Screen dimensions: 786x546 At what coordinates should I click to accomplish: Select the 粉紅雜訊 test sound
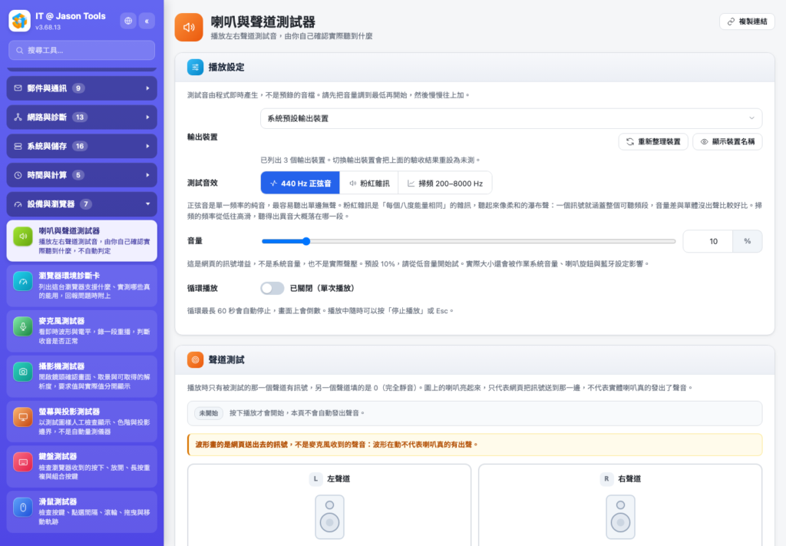click(x=369, y=183)
